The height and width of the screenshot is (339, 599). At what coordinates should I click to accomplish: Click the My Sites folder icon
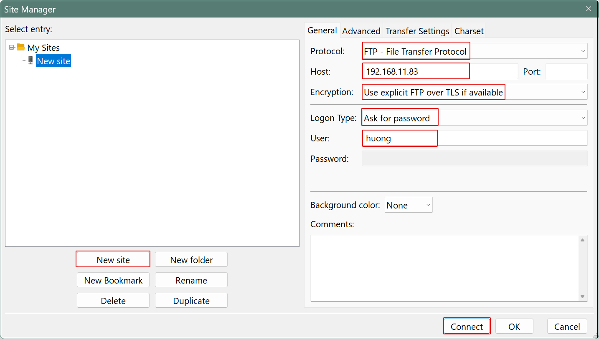(x=20, y=47)
